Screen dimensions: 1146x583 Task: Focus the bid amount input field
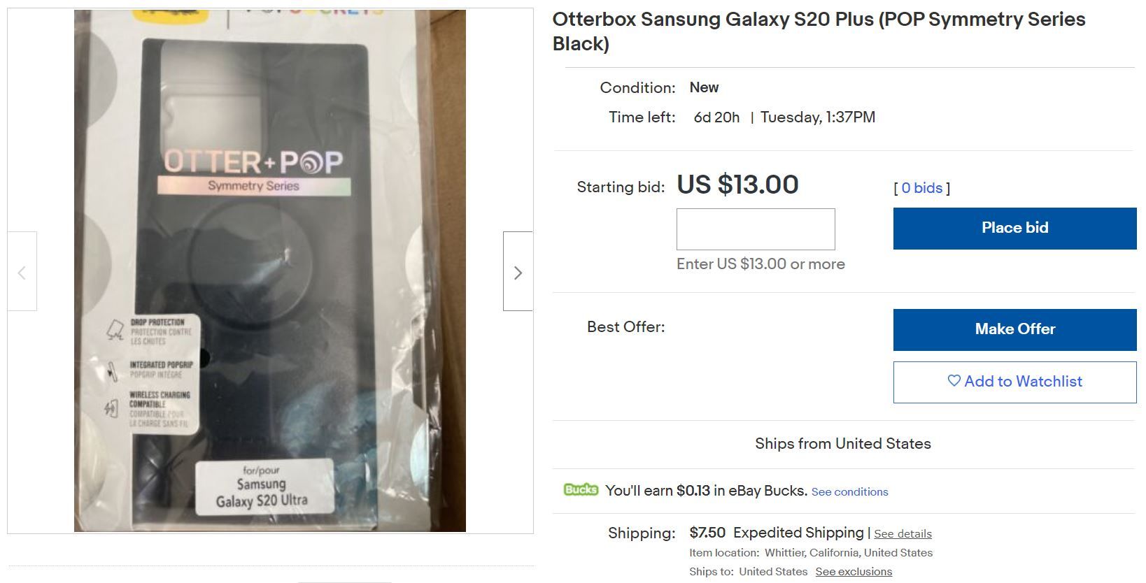click(x=756, y=229)
